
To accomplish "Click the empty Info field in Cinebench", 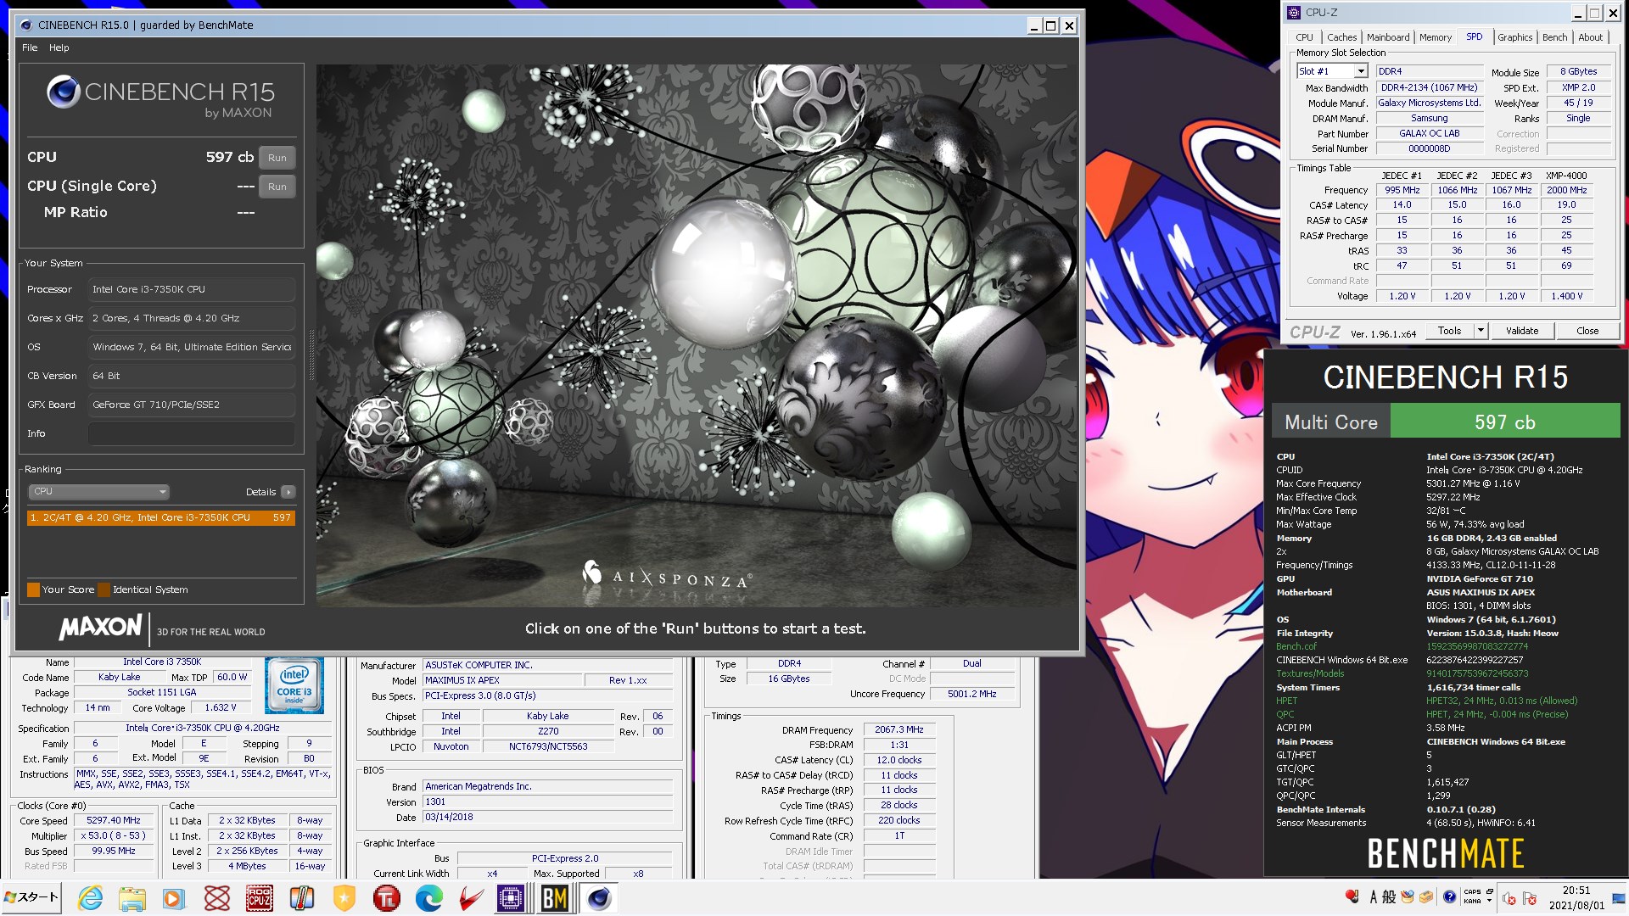I will (x=192, y=433).
